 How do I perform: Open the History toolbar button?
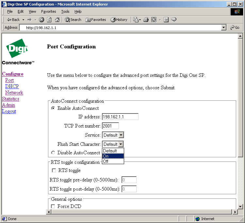tap(119, 20)
